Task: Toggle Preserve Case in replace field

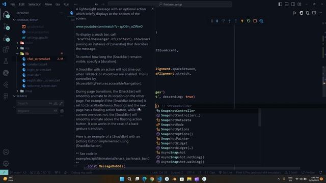Action: point(56,111)
